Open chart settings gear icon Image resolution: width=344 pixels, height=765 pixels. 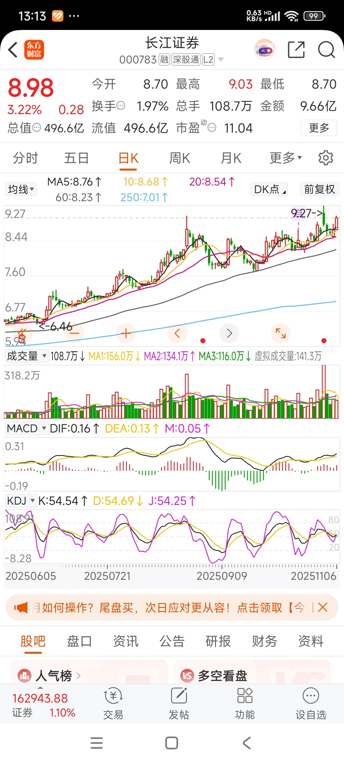pyautogui.click(x=326, y=158)
